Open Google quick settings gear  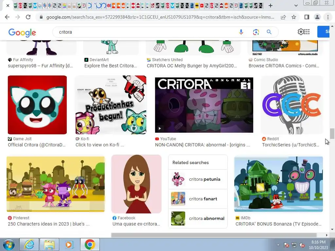tap(301, 32)
